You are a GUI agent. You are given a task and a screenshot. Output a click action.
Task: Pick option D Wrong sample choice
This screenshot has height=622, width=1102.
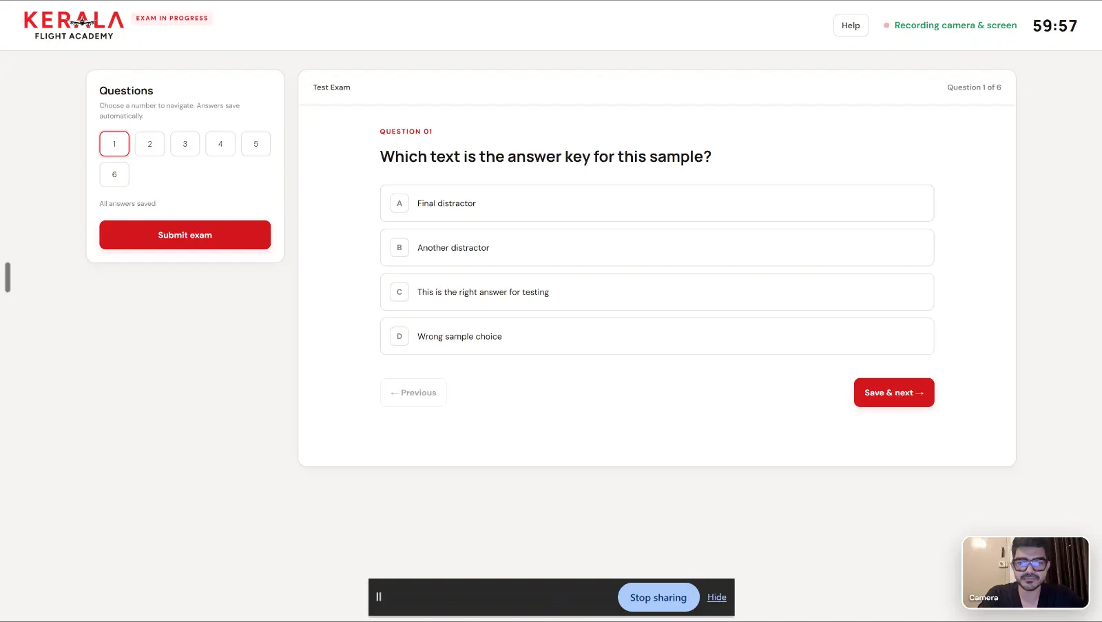tap(657, 337)
